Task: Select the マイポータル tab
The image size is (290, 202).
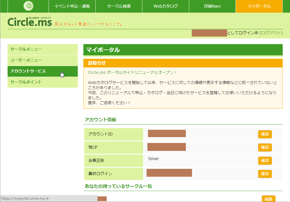Action: [x=259, y=6]
